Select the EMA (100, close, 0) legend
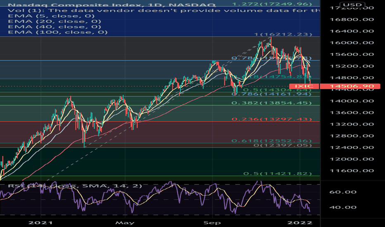 coord(58,32)
